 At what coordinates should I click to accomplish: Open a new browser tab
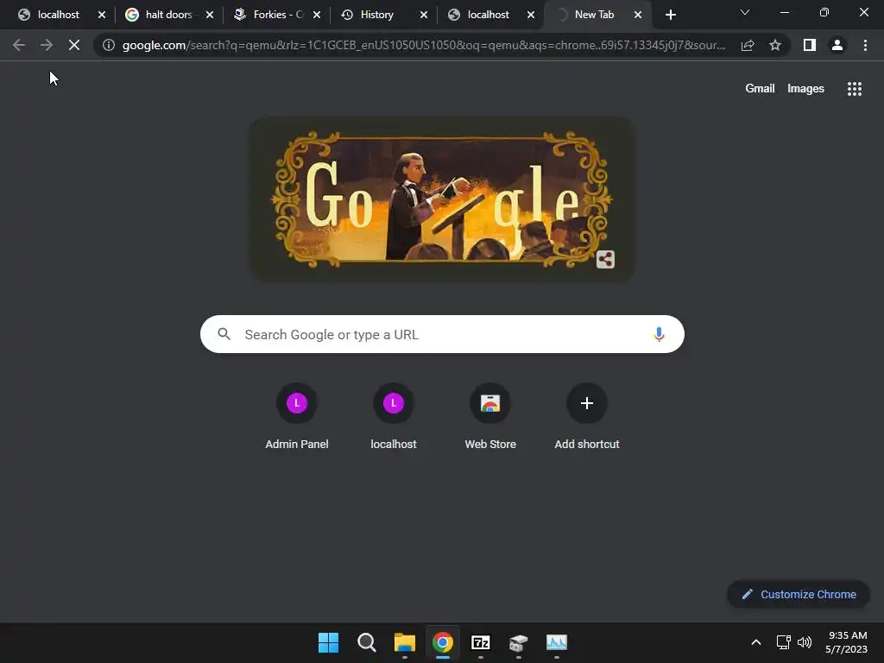coord(670,15)
